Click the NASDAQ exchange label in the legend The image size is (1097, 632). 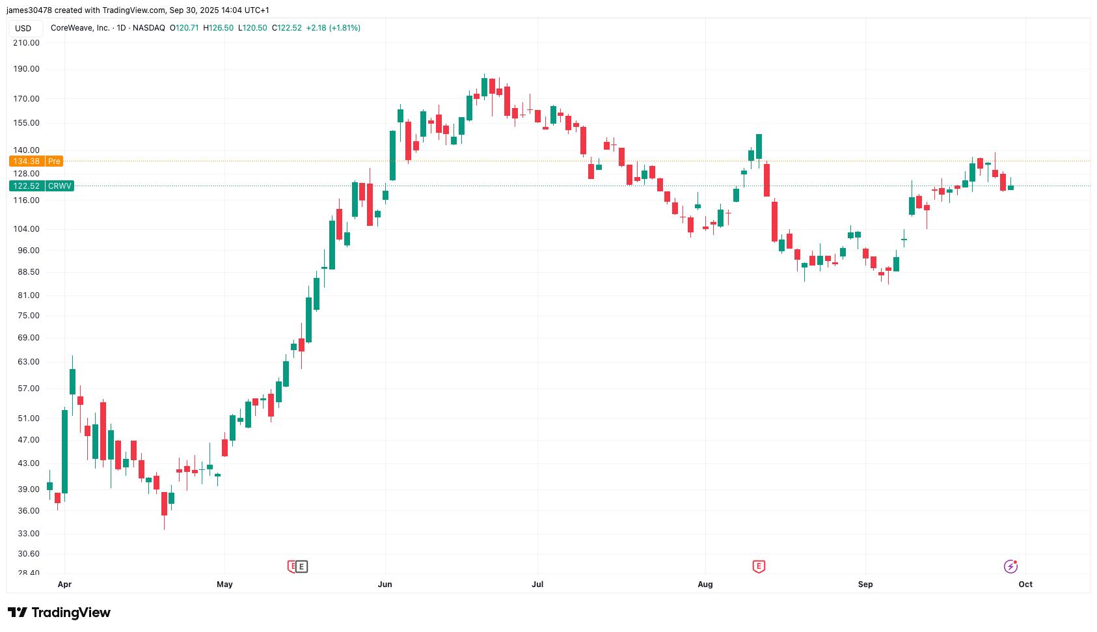[149, 28]
